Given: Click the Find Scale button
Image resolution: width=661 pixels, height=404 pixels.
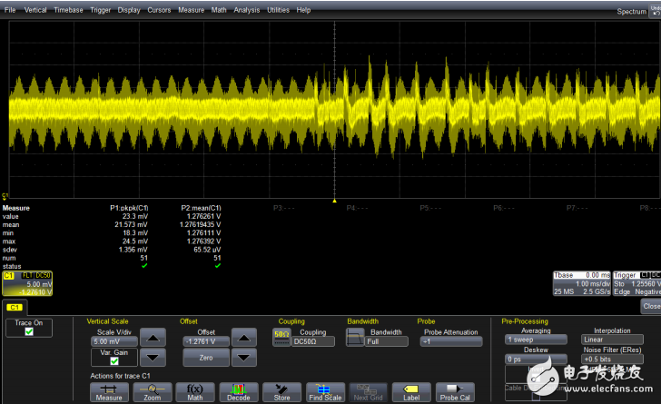Looking at the screenshot, I should [324, 392].
